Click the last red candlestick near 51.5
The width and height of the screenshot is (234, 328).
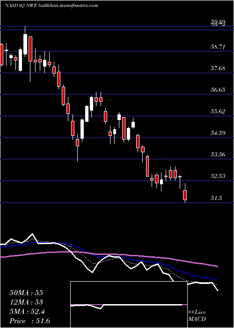tap(185, 195)
